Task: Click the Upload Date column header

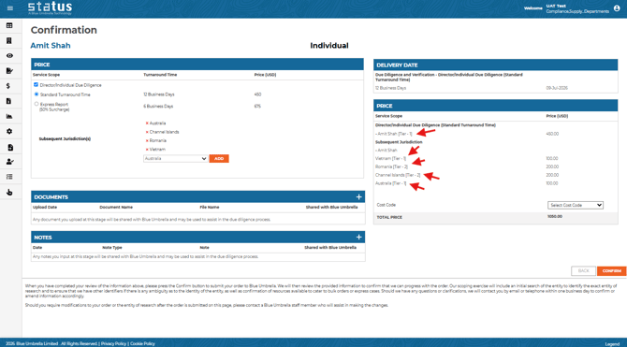Action: (45, 207)
